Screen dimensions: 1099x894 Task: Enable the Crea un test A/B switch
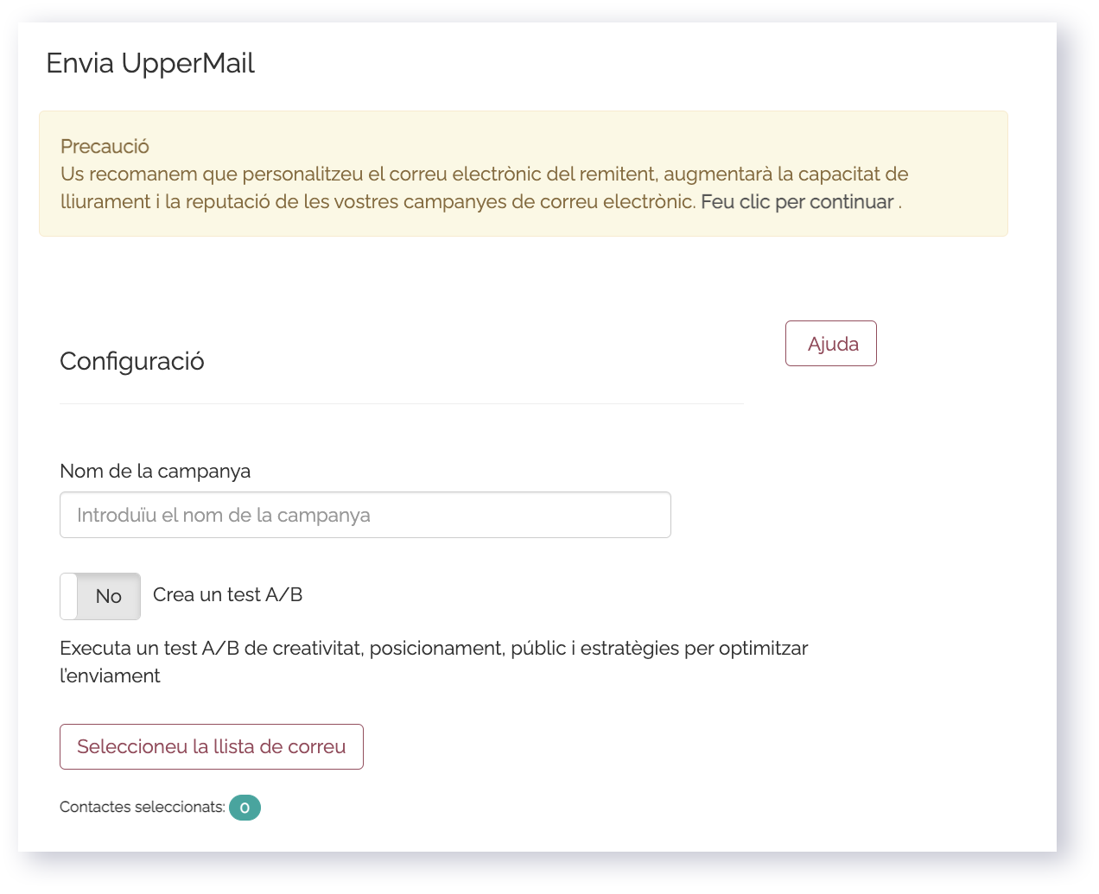click(100, 596)
